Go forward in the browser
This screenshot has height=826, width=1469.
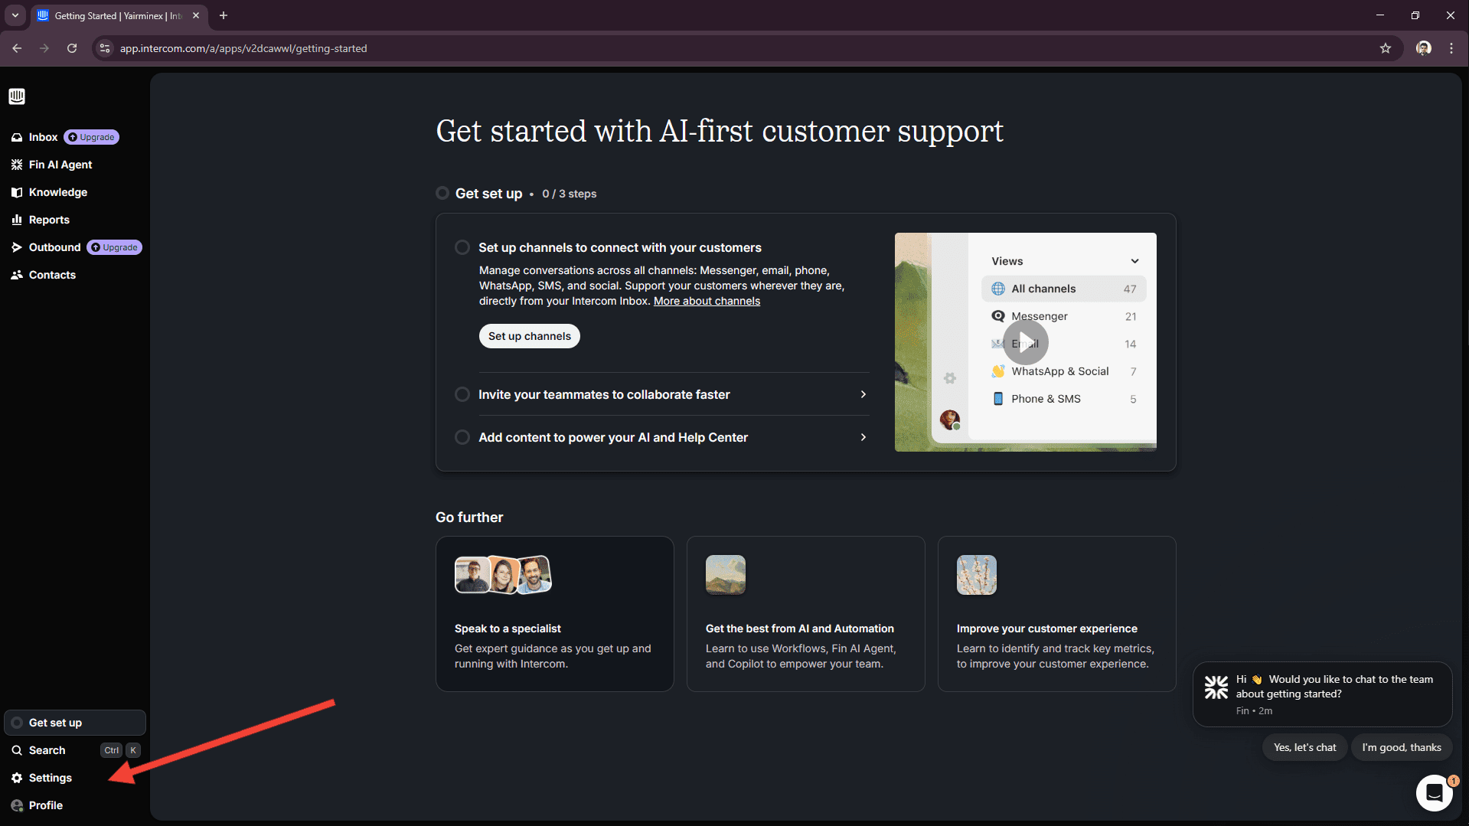pyautogui.click(x=44, y=48)
